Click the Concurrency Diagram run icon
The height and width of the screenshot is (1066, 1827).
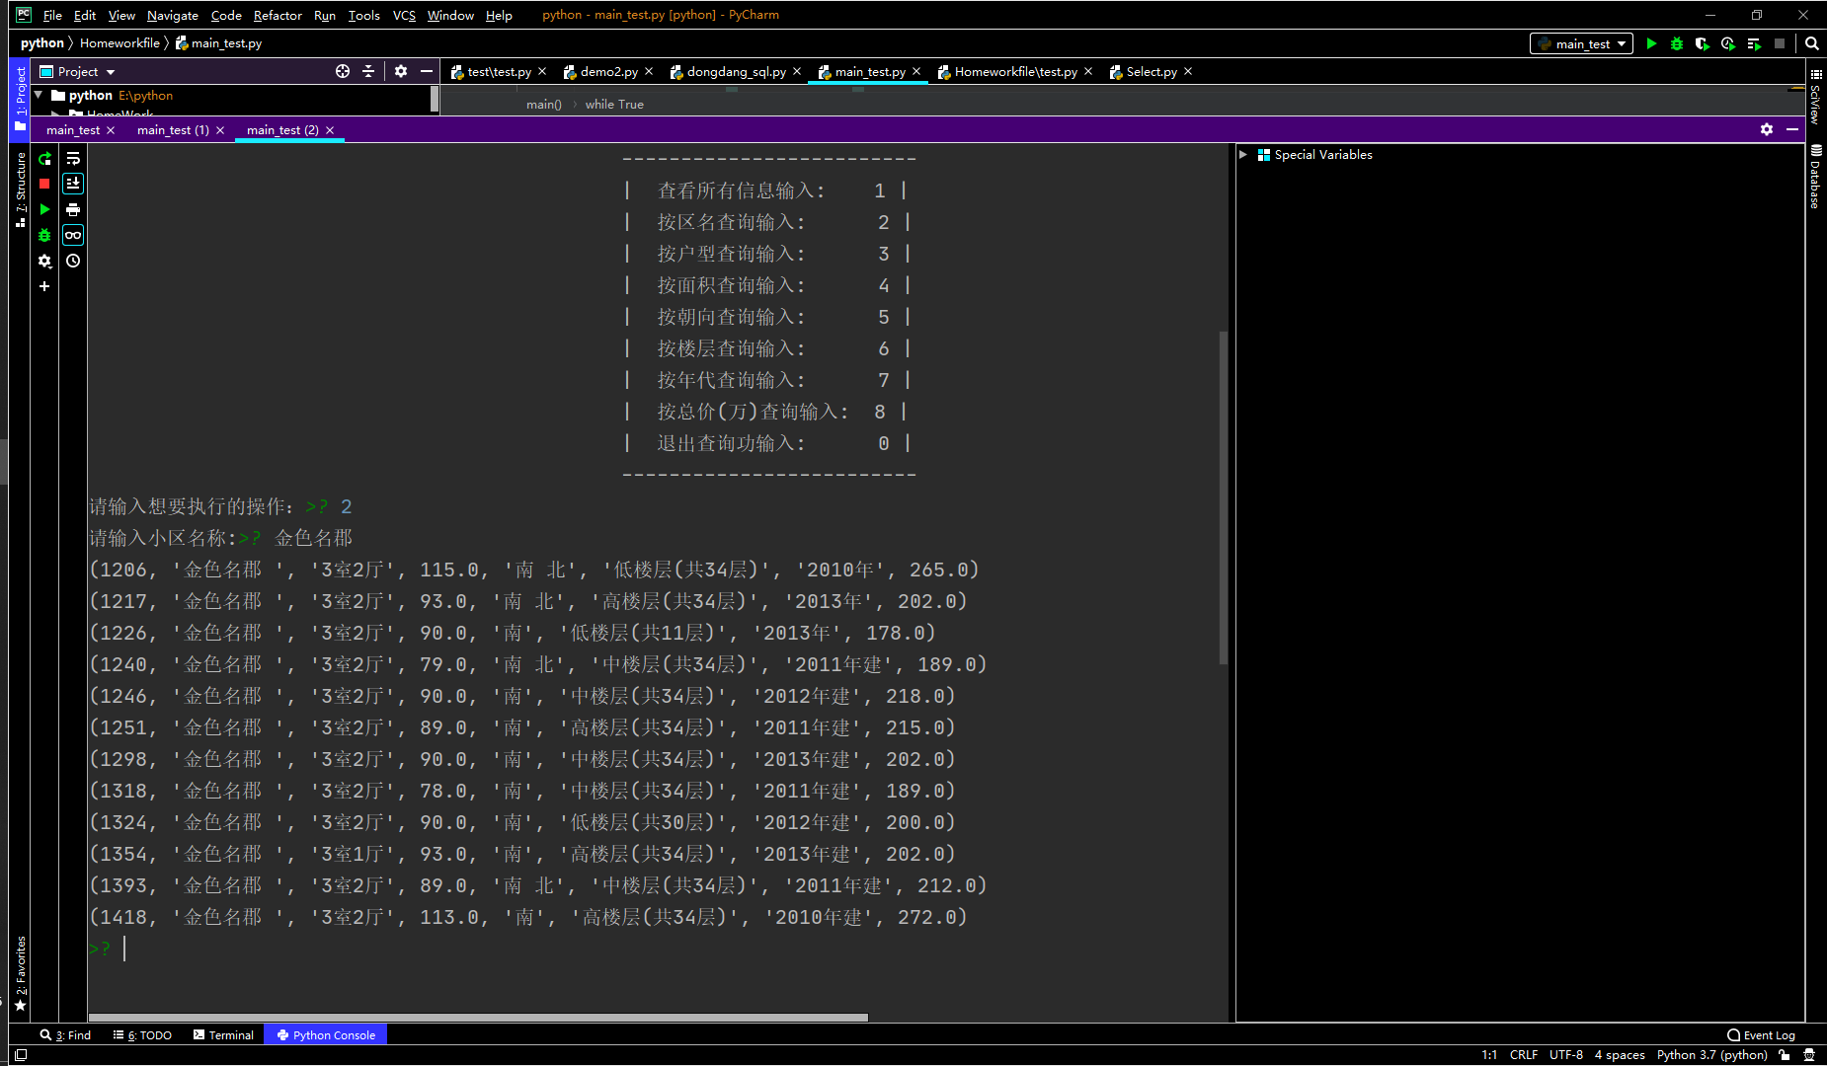click(x=1754, y=43)
